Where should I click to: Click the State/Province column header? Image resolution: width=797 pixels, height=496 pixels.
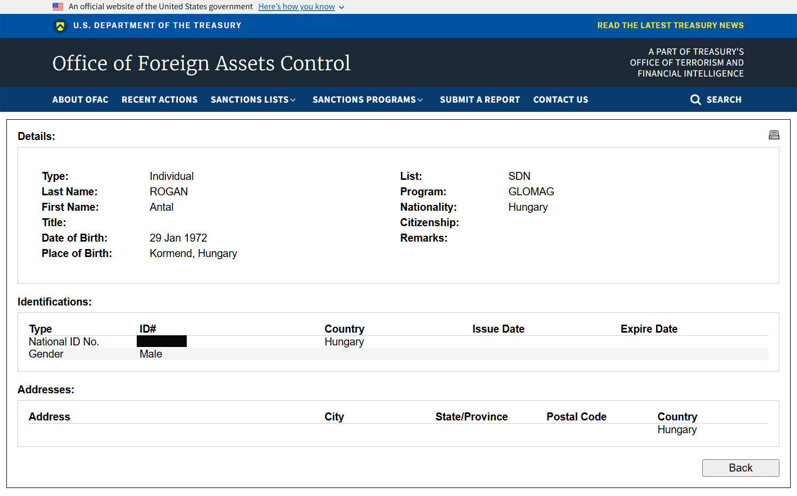[x=471, y=417]
